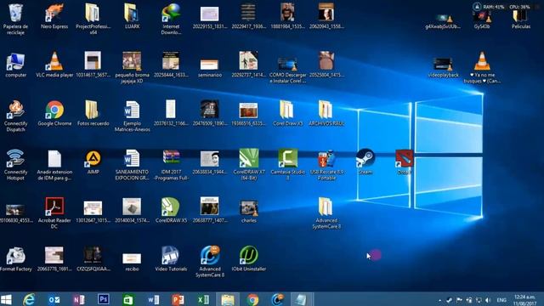This screenshot has height=306, width=544.
Task: Click the Internet Download Manager shortcut
Action: (171, 14)
